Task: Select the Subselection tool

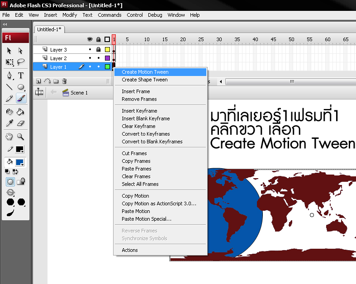Action: pyautogui.click(x=20, y=51)
